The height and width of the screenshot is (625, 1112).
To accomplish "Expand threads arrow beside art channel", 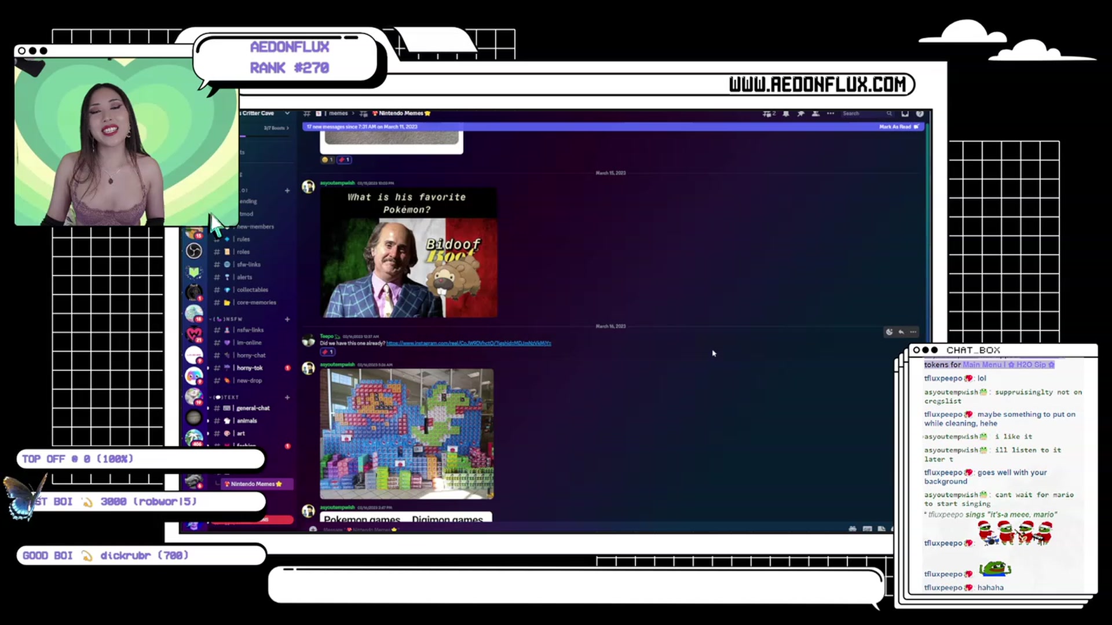I will [x=208, y=433].
